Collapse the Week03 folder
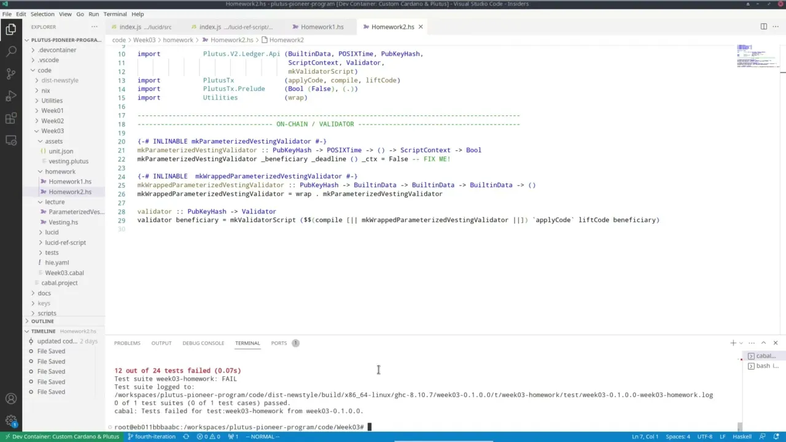 coord(52,131)
